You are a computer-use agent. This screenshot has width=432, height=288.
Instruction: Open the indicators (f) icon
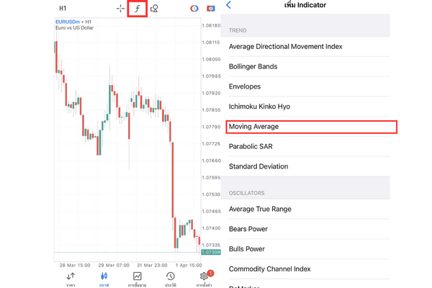pyautogui.click(x=137, y=9)
